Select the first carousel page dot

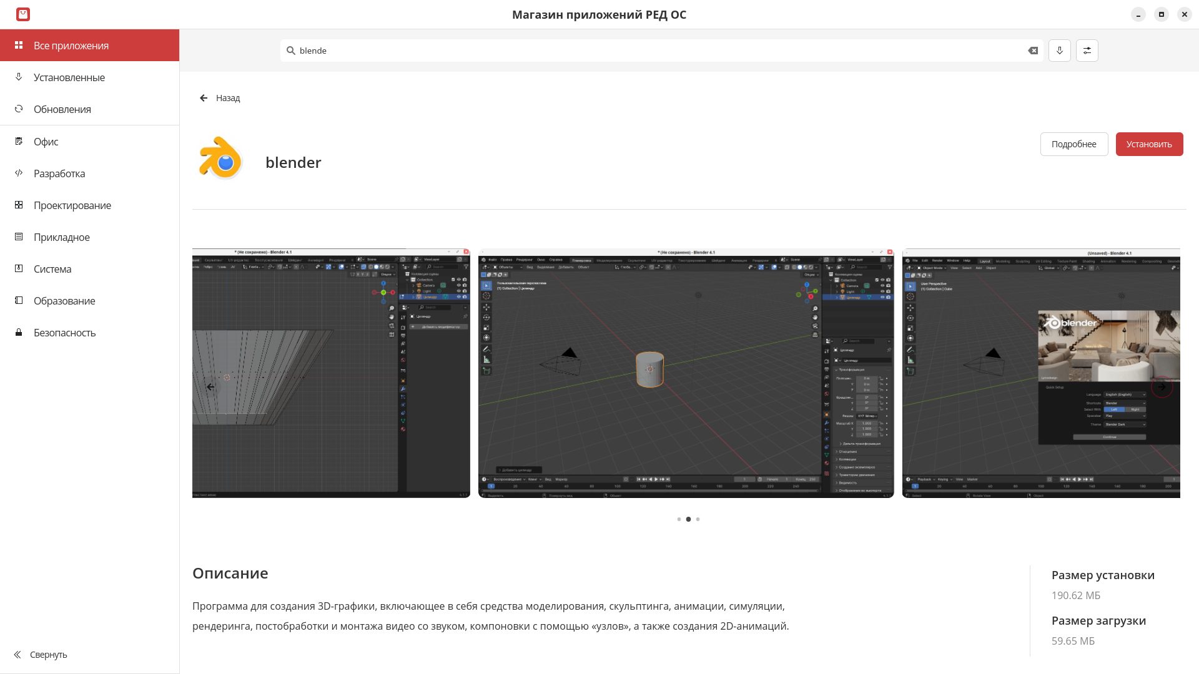679,519
